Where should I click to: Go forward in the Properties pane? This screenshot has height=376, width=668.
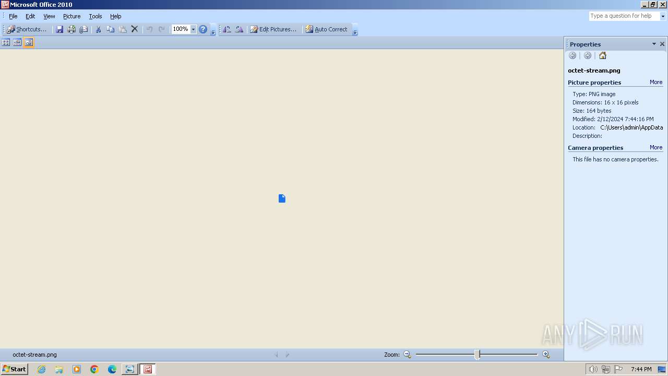click(588, 56)
